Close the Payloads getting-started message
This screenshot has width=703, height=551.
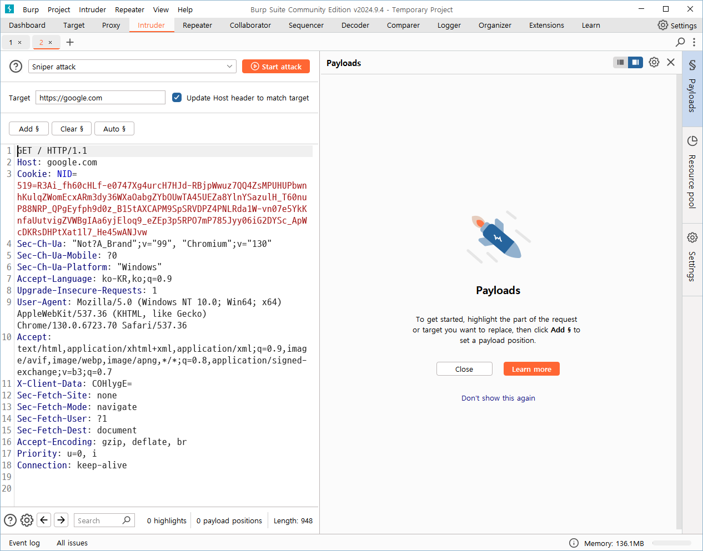click(464, 369)
